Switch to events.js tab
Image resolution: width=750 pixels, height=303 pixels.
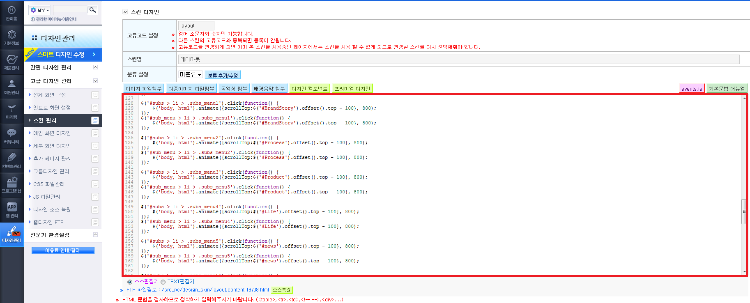[x=692, y=89]
